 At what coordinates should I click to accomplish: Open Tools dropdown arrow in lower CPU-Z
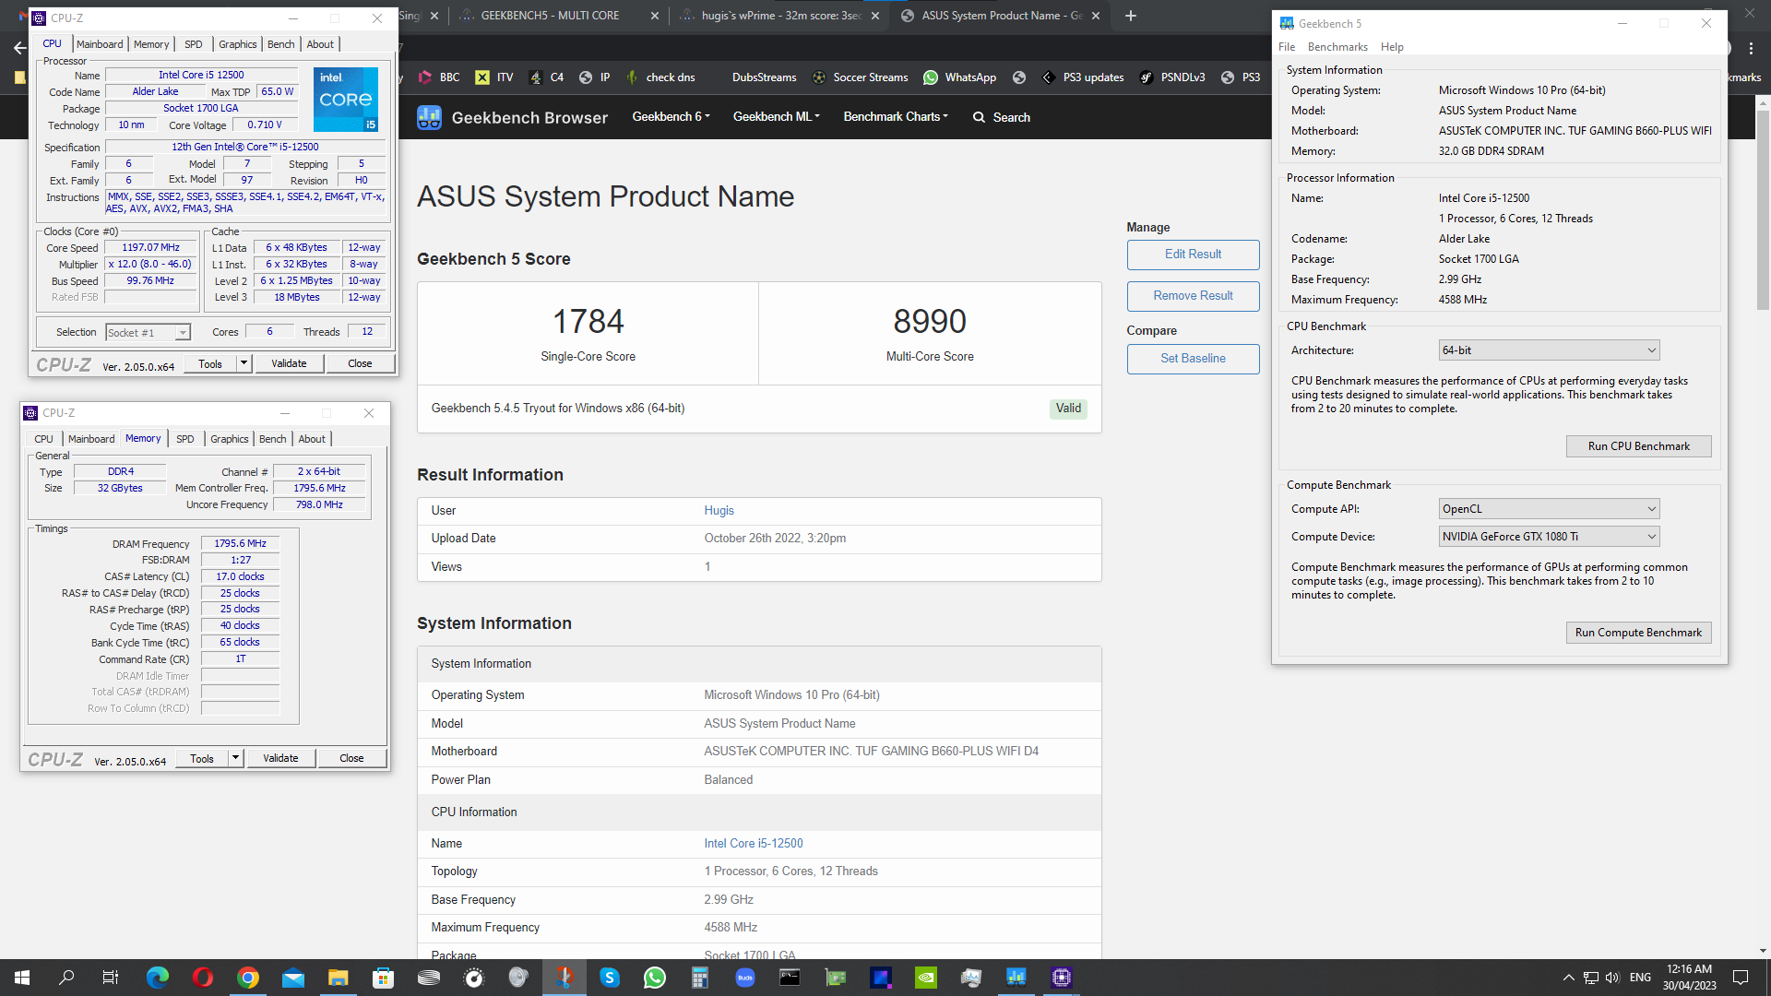point(235,759)
